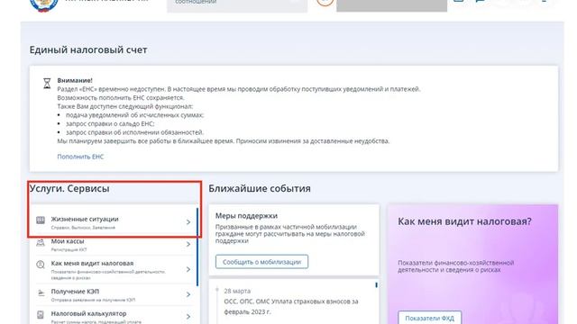The image size is (577, 324).
Task: Click the Регистрация ККТ subtitle under Мои кассы
Action: tap(69, 250)
